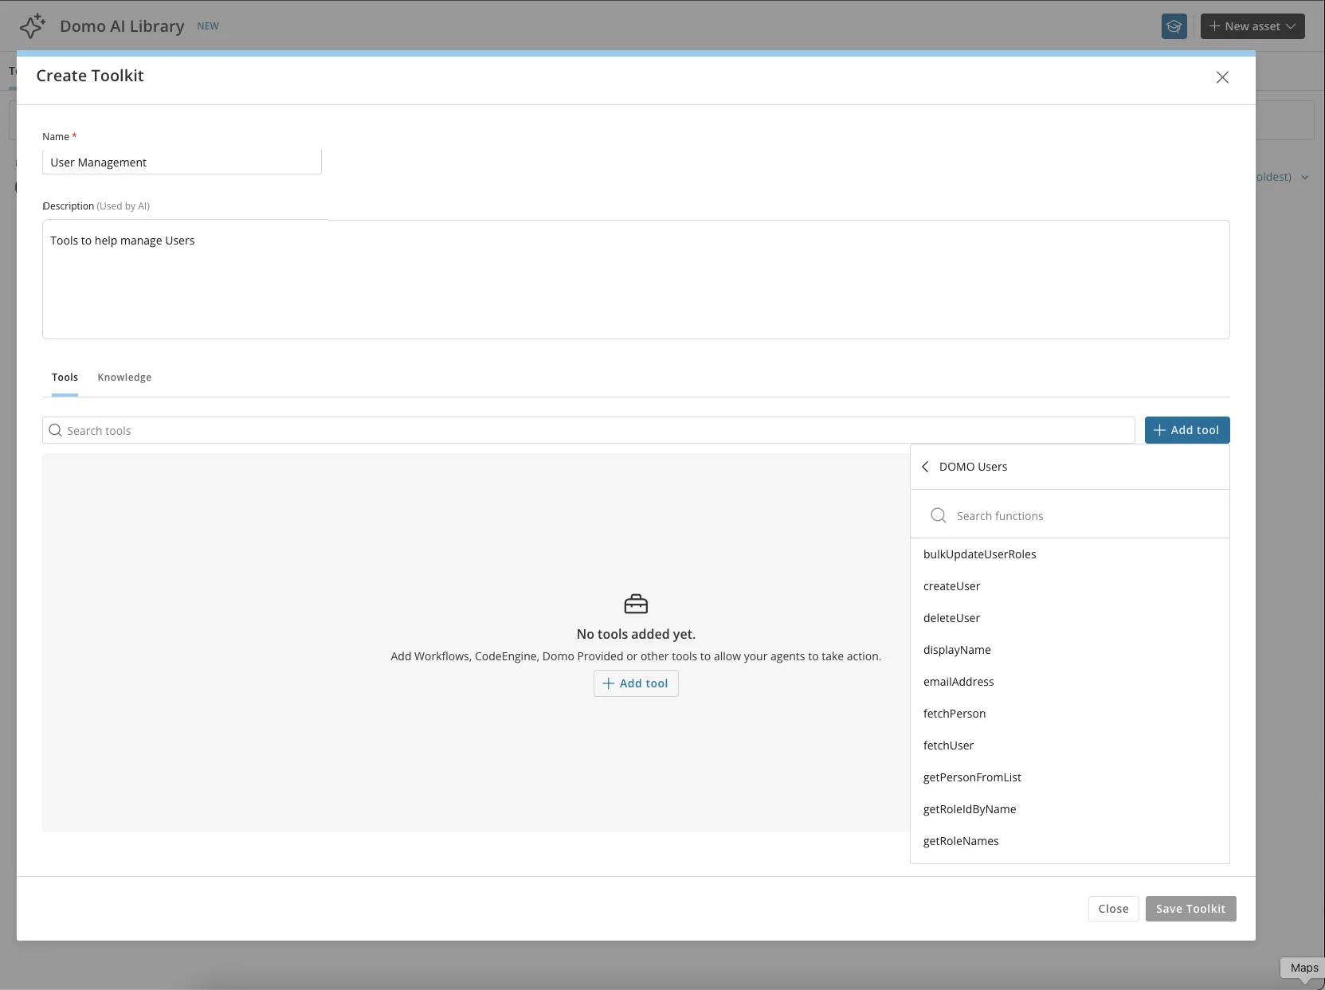1325x990 pixels.
Task: Click into the Description text area
Action: pos(636,280)
